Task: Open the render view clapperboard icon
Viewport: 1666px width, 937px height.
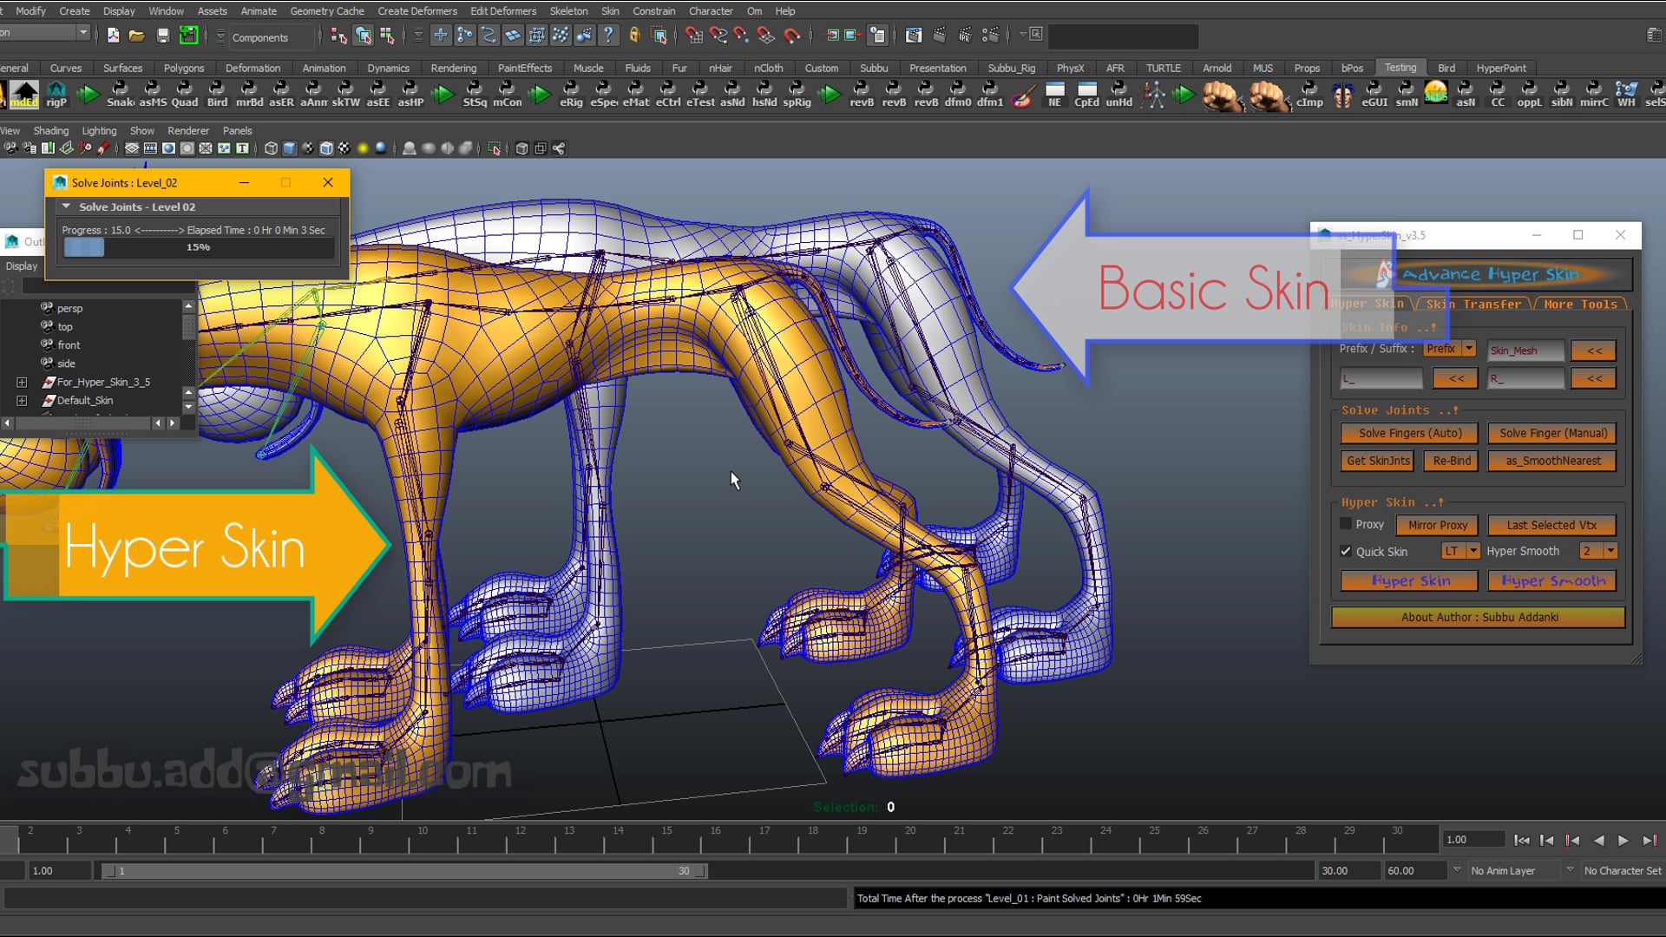Action: pyautogui.click(x=914, y=36)
